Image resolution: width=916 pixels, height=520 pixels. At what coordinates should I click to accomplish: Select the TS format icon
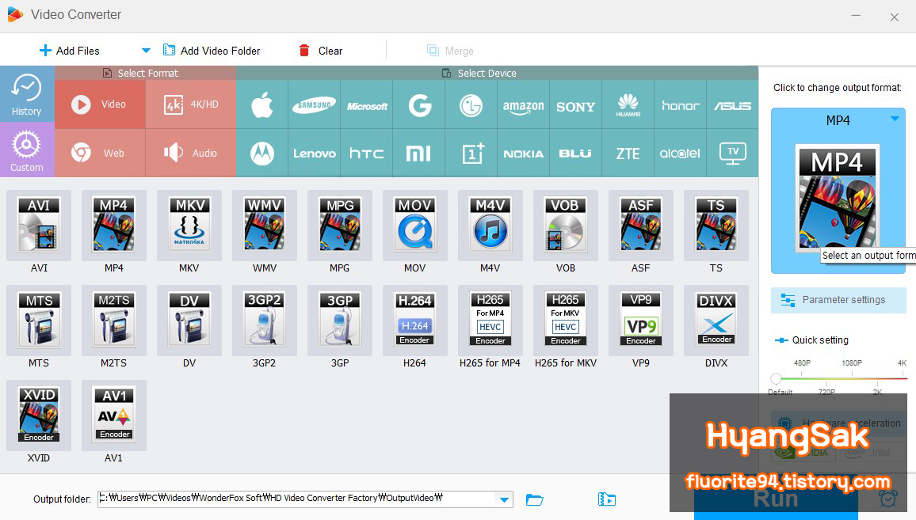click(x=716, y=226)
